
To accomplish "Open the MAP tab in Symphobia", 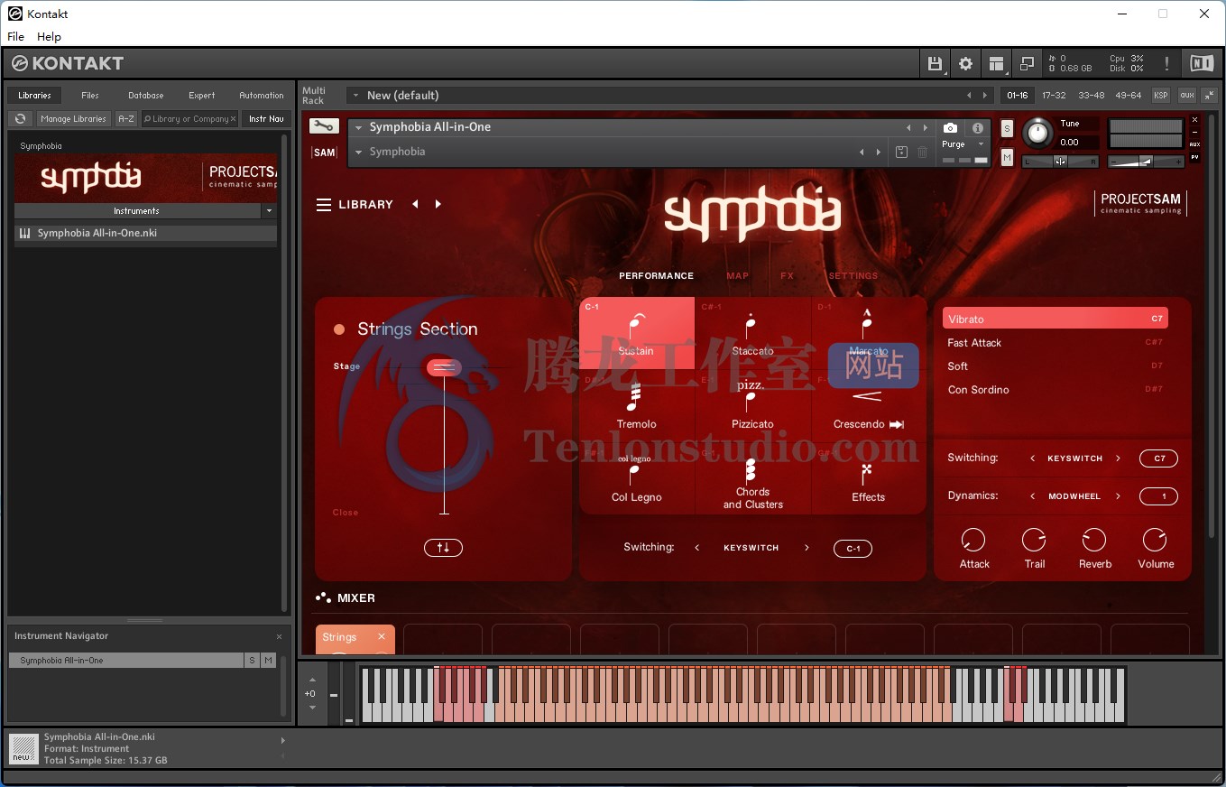I will (x=737, y=276).
